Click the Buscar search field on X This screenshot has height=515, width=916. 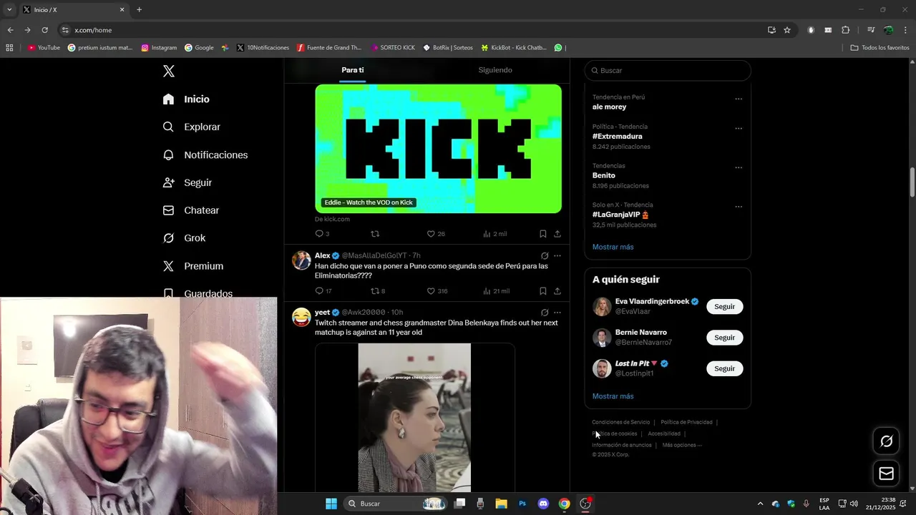(668, 71)
